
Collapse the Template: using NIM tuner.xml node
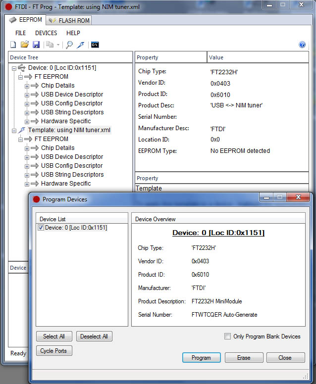14,131
